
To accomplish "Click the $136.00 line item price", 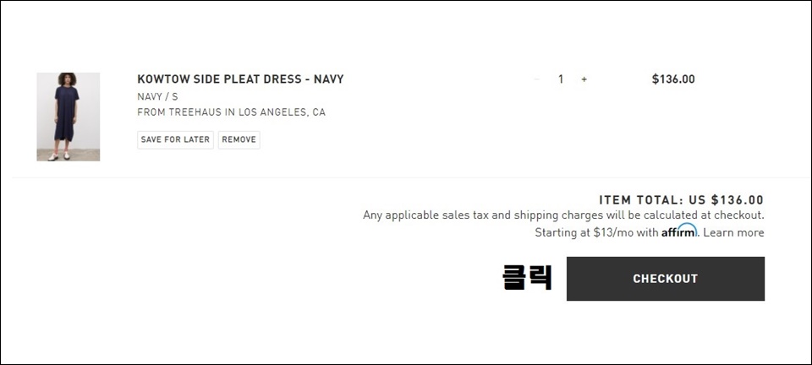I will (673, 79).
